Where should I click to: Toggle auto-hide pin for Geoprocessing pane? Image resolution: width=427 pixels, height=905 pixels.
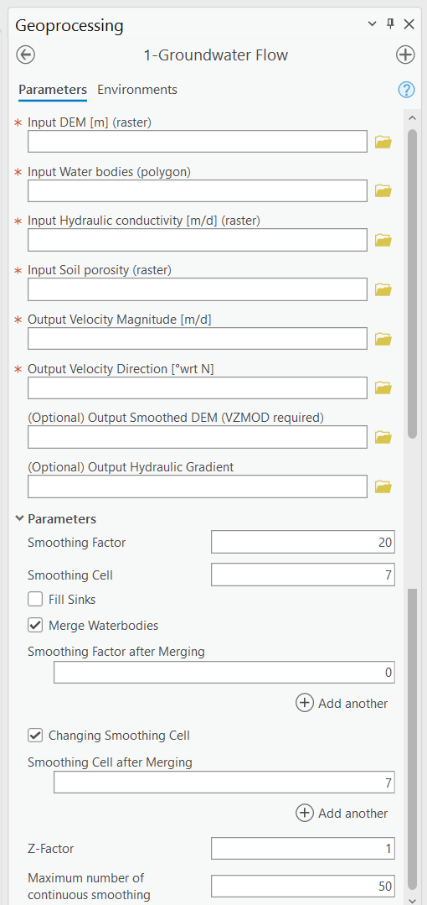click(x=390, y=23)
